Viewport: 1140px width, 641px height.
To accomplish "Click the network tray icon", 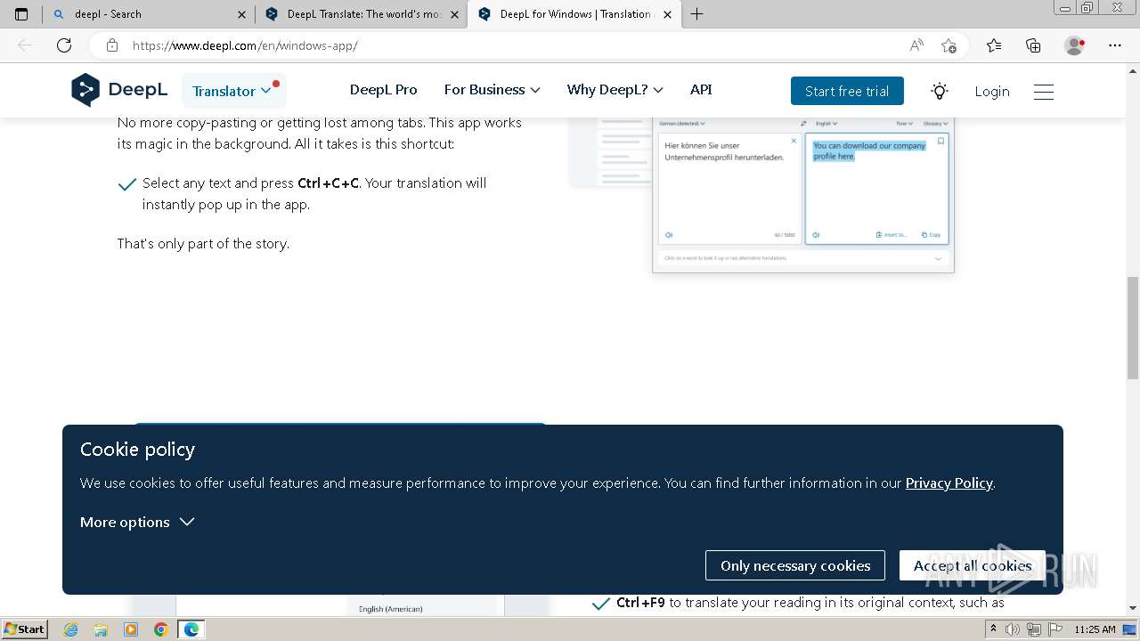I will (x=1034, y=629).
